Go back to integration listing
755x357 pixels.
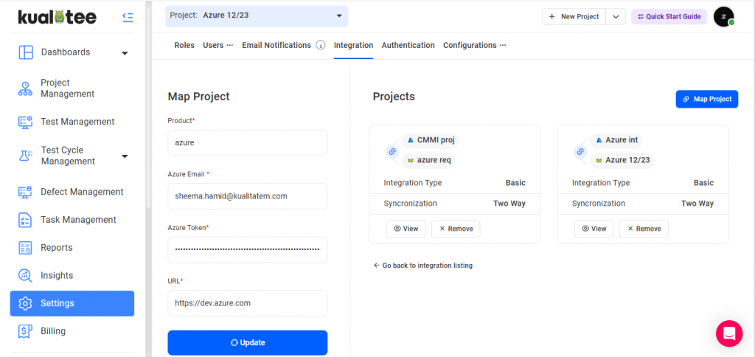pyautogui.click(x=422, y=266)
